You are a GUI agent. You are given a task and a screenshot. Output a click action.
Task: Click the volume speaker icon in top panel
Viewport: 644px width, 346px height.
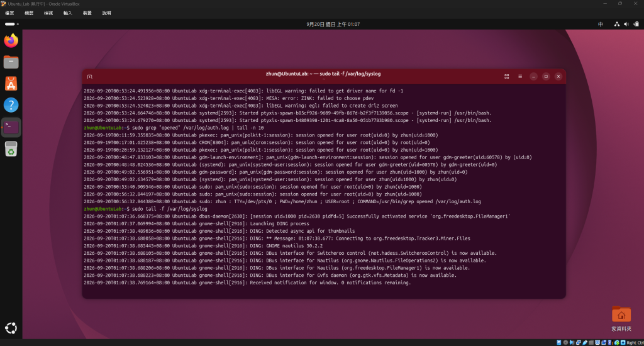point(626,25)
